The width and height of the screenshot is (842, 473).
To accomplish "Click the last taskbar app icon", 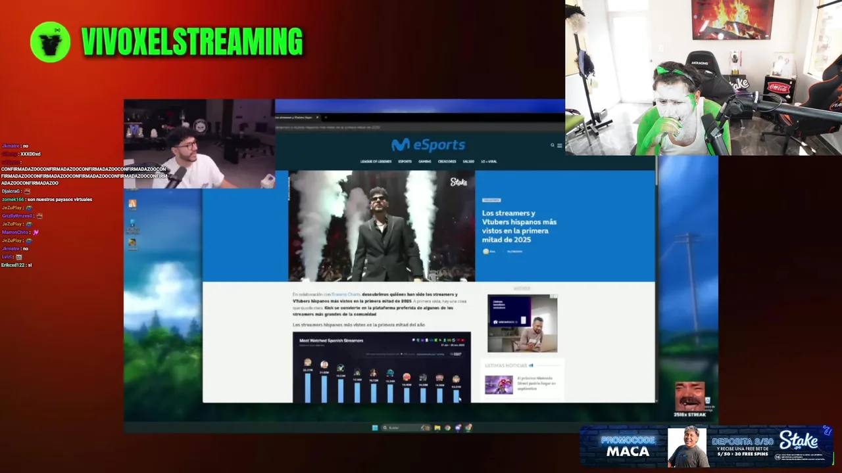I will pos(468,428).
